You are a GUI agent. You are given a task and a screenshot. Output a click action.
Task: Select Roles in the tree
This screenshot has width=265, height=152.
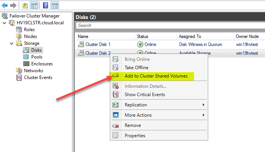(29, 30)
